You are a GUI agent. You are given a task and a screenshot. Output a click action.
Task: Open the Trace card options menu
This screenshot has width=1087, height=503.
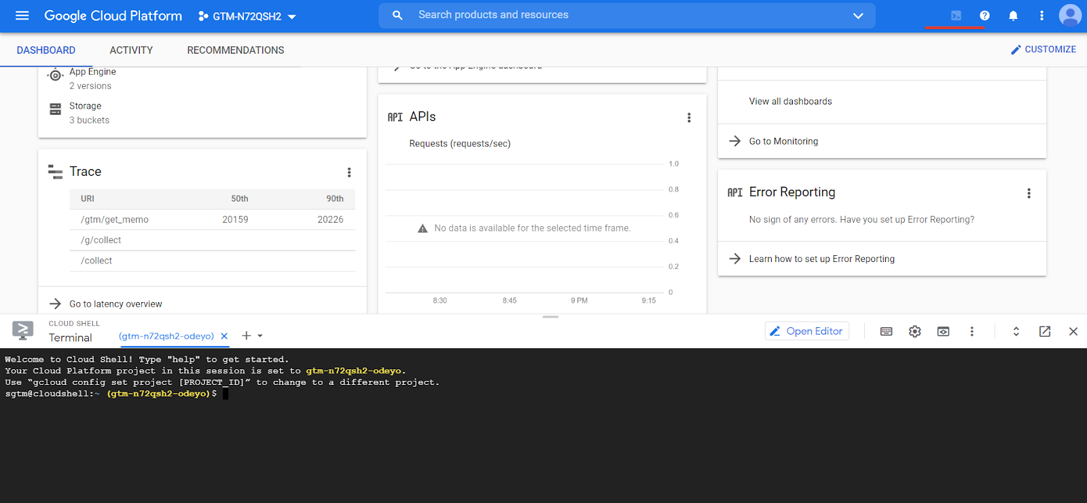349,172
